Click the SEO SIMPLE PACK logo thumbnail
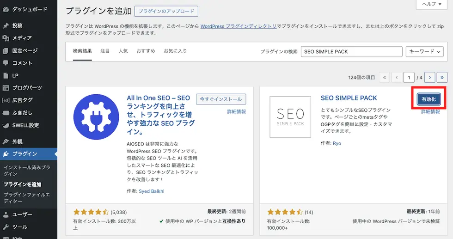Image resolution: width=453 pixels, height=239 pixels. point(290,117)
